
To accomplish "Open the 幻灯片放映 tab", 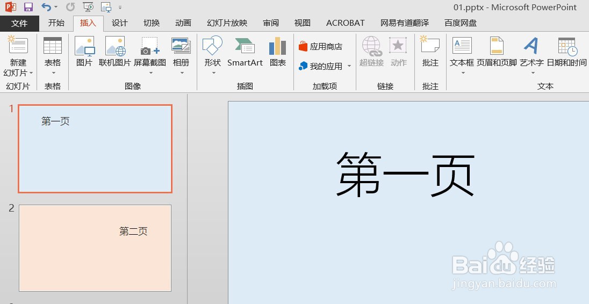I will click(227, 23).
